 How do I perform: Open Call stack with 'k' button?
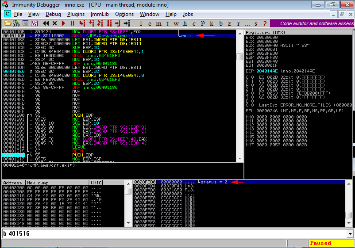click(212, 23)
